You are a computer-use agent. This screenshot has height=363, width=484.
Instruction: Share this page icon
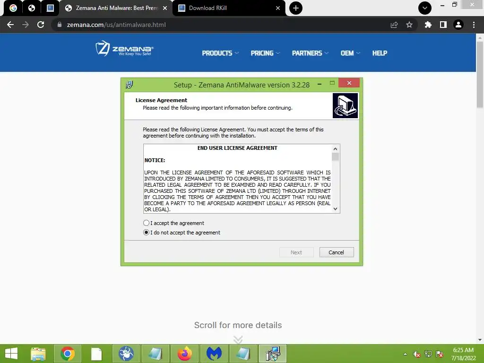pyautogui.click(x=394, y=25)
